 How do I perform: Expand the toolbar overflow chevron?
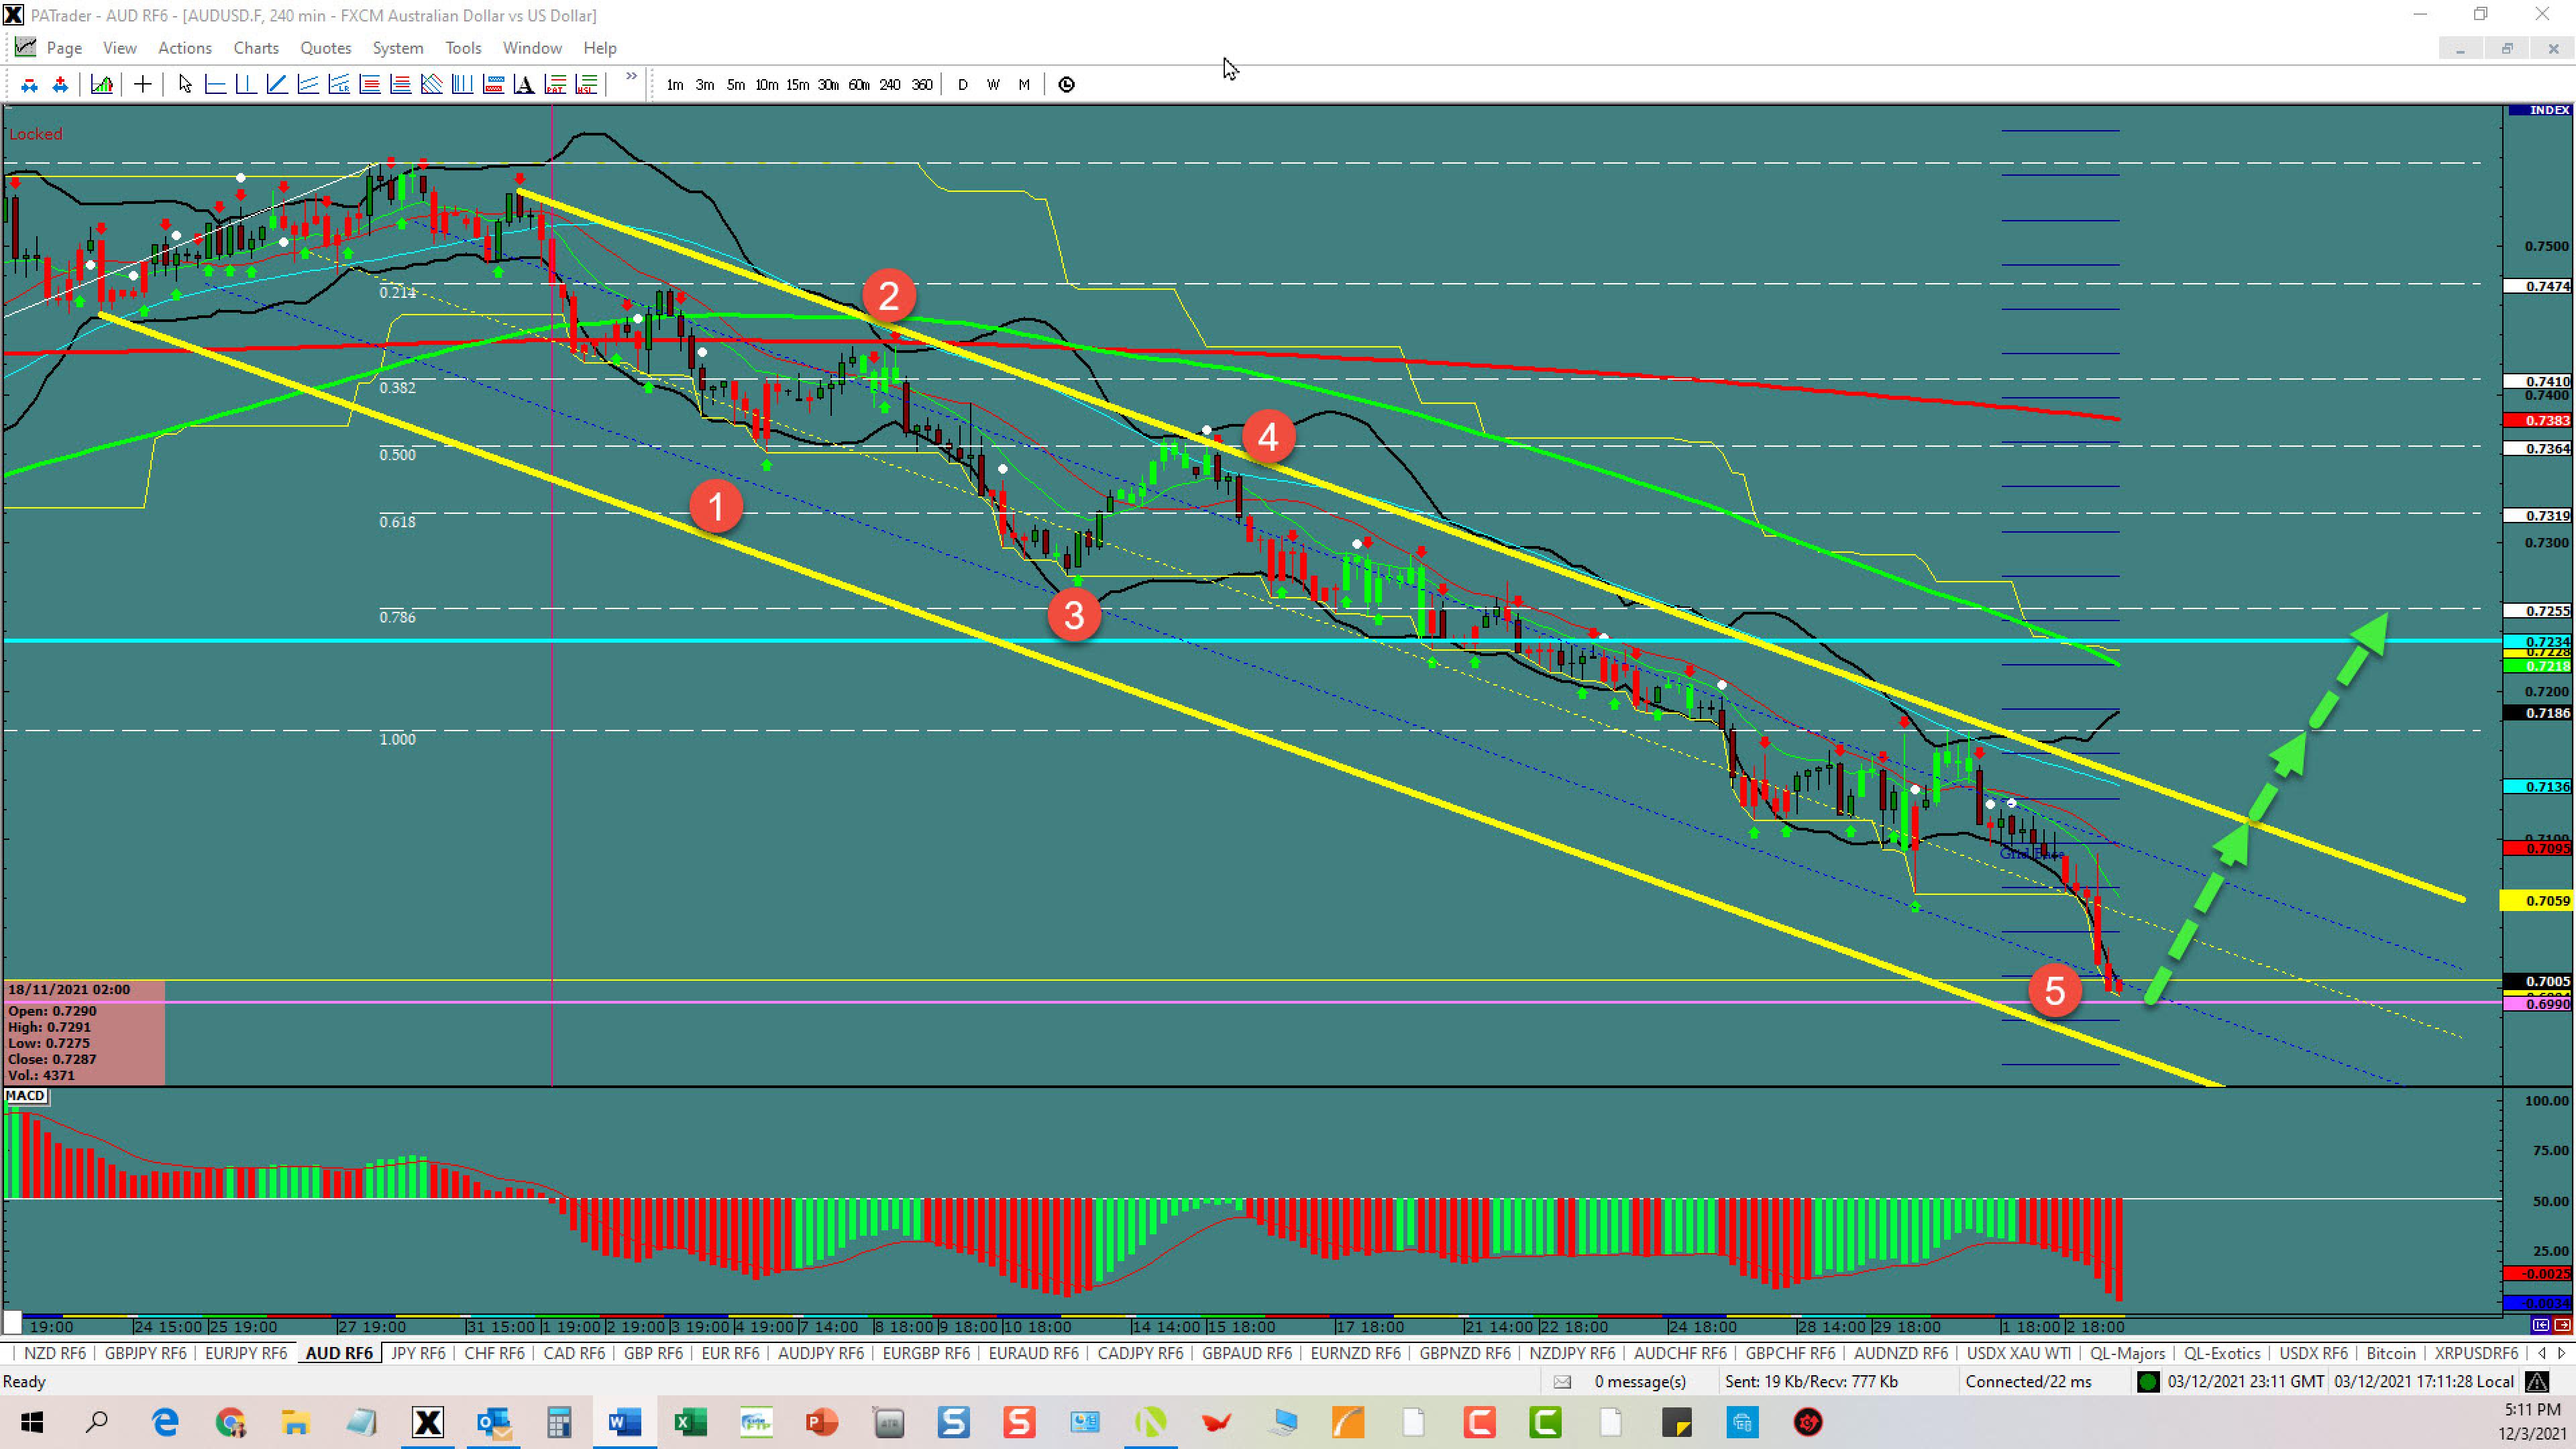click(631, 77)
